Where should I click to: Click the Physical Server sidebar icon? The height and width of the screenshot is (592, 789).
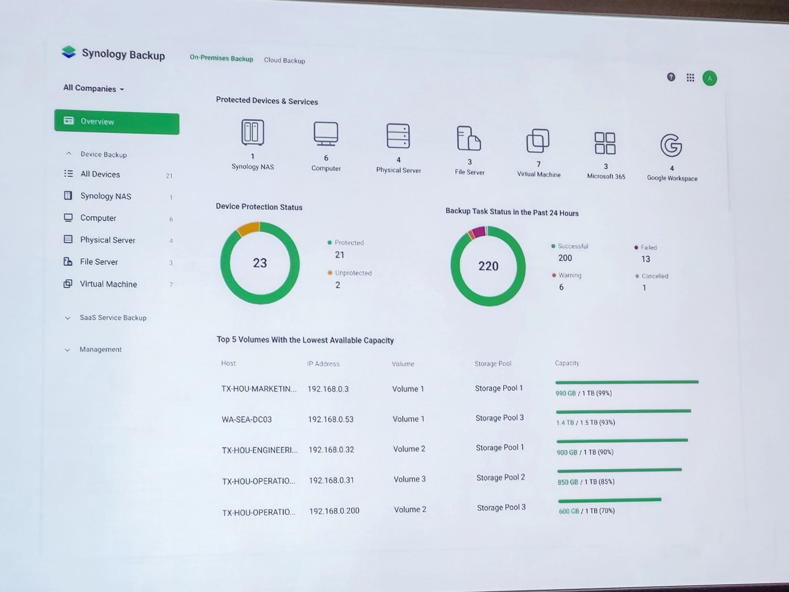point(68,239)
